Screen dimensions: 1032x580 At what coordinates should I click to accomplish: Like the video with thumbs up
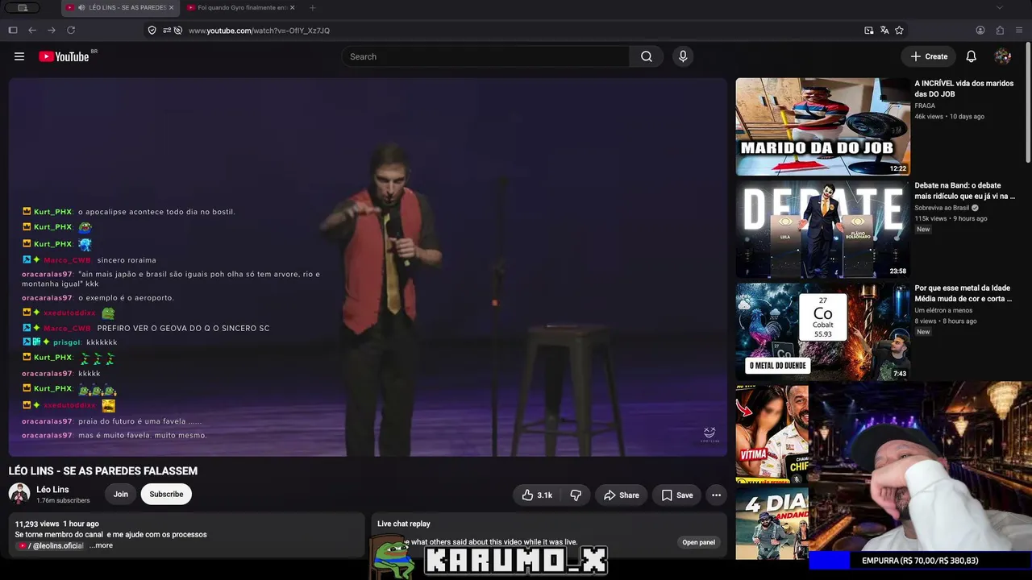(537, 495)
